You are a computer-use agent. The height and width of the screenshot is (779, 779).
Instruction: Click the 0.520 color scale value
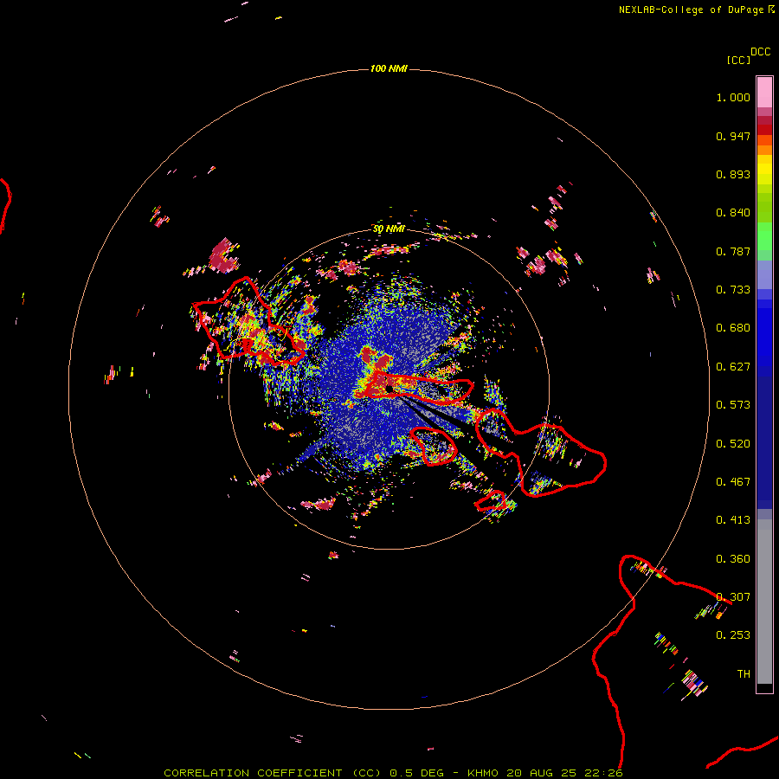tap(733, 444)
